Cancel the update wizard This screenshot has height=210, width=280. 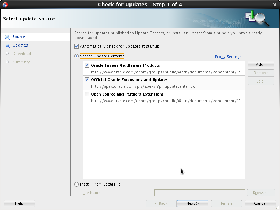pos(260,203)
